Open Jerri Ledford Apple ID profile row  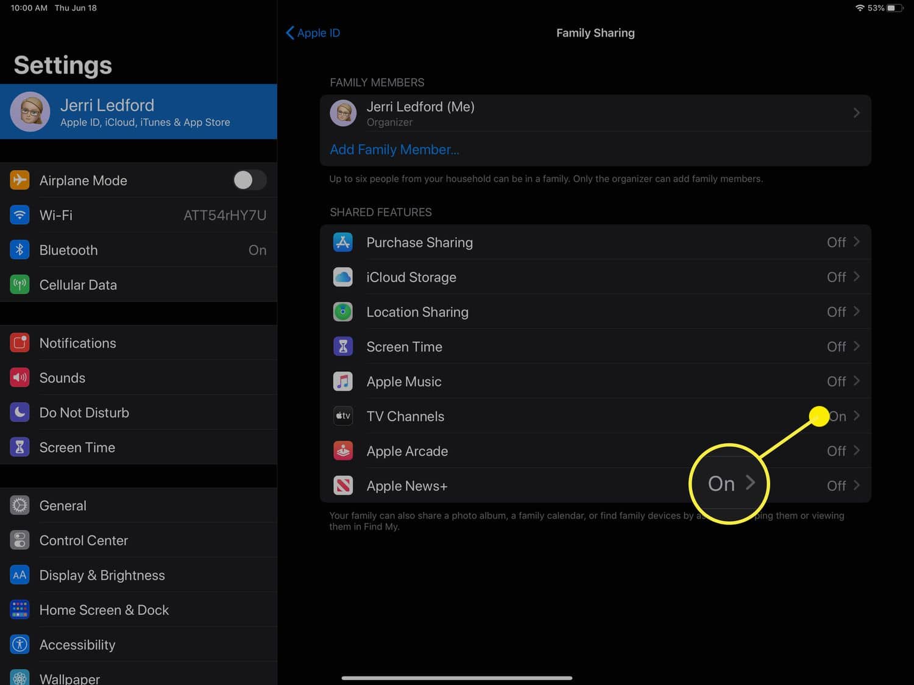[x=138, y=112]
